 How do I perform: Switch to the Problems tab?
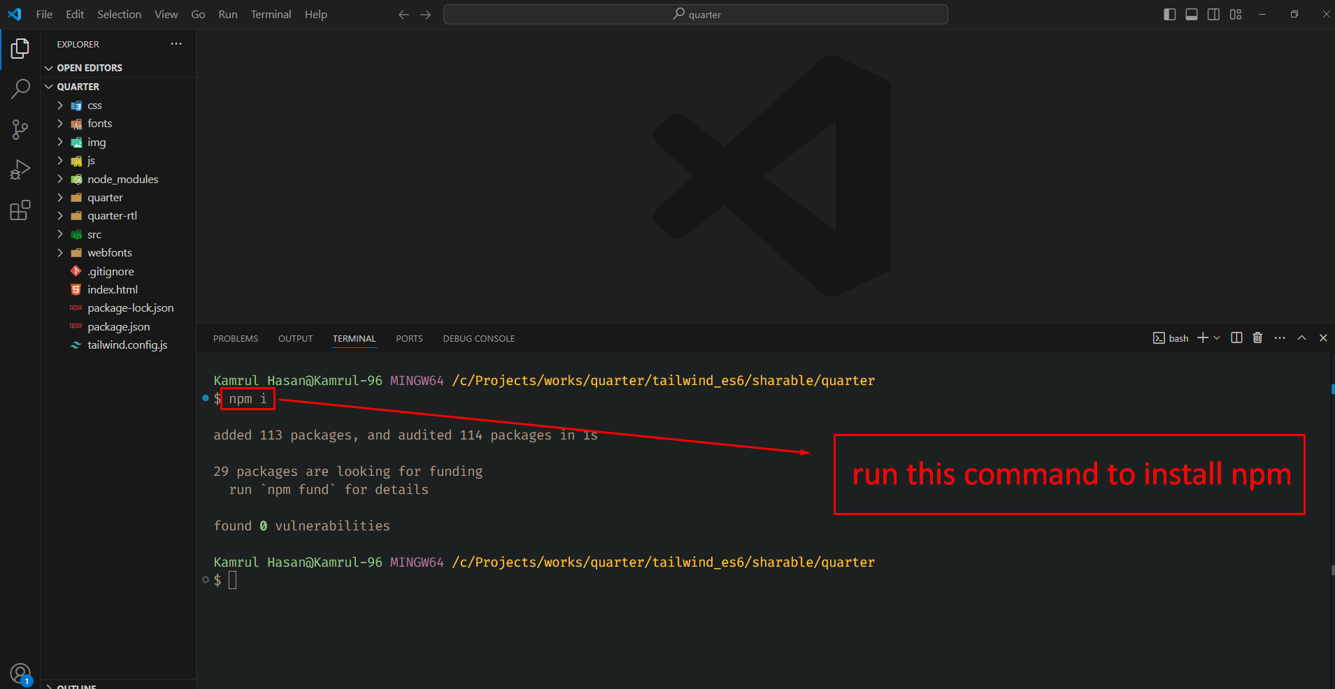(236, 339)
